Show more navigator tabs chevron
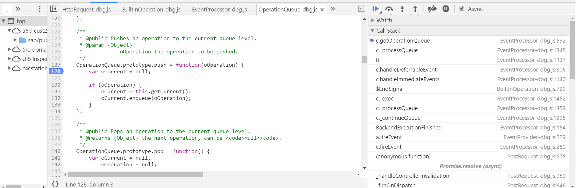This screenshot has height=188, width=576. click(18, 9)
